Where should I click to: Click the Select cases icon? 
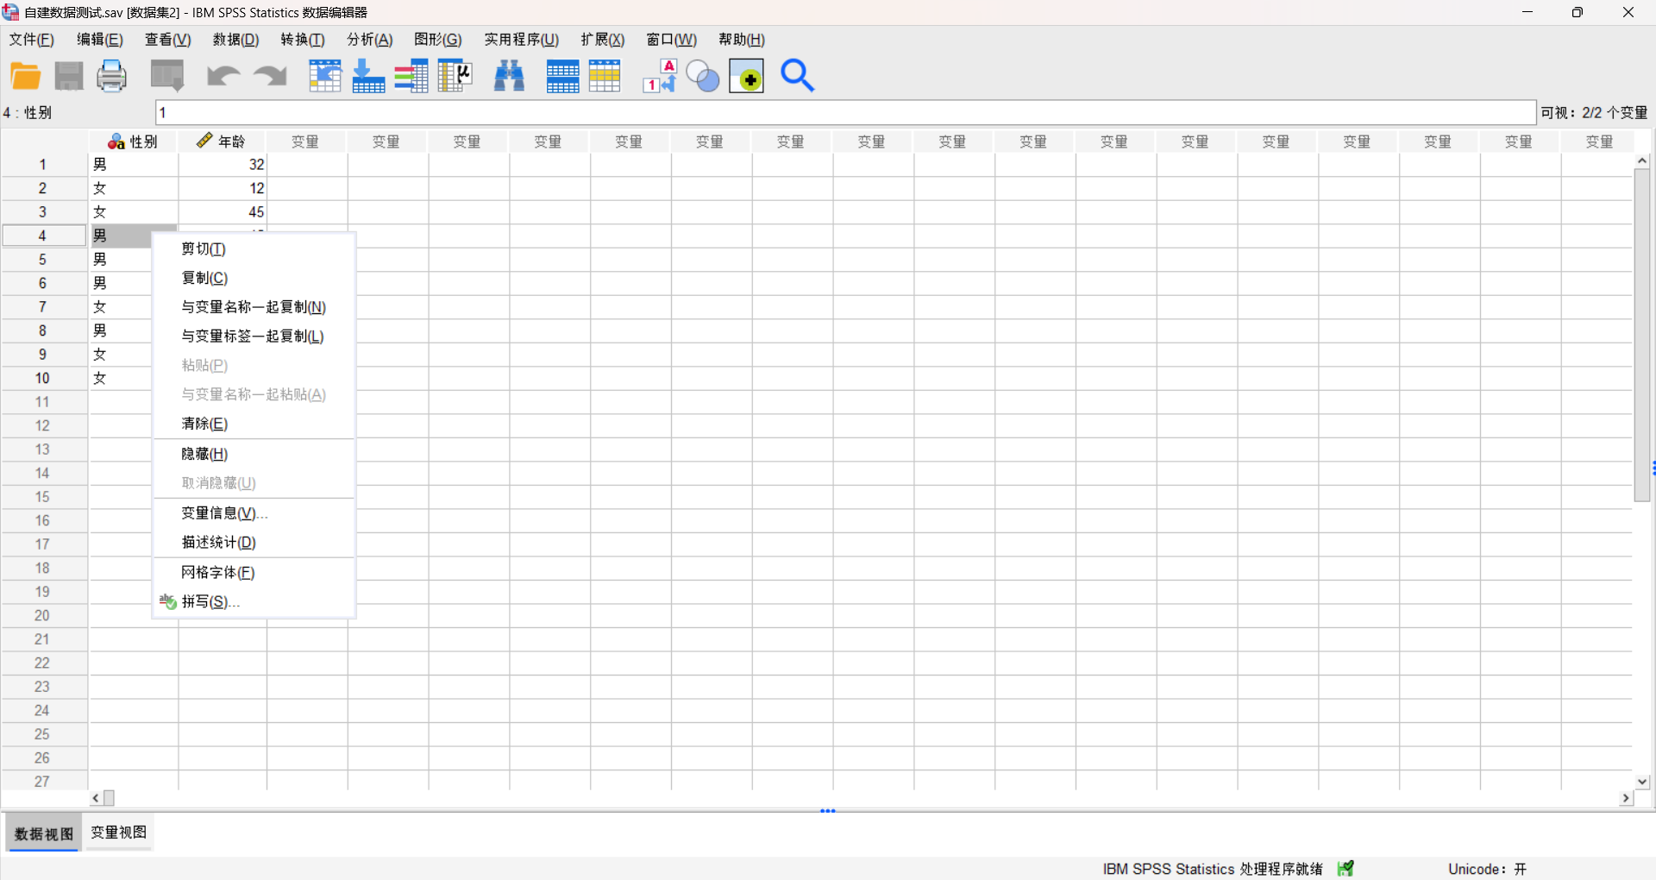point(605,76)
